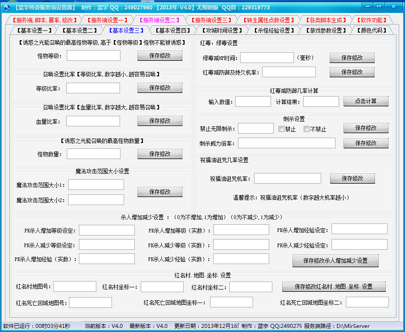Open the 转生属性点数设置 tab
The image size is (405, 332).
(268, 20)
